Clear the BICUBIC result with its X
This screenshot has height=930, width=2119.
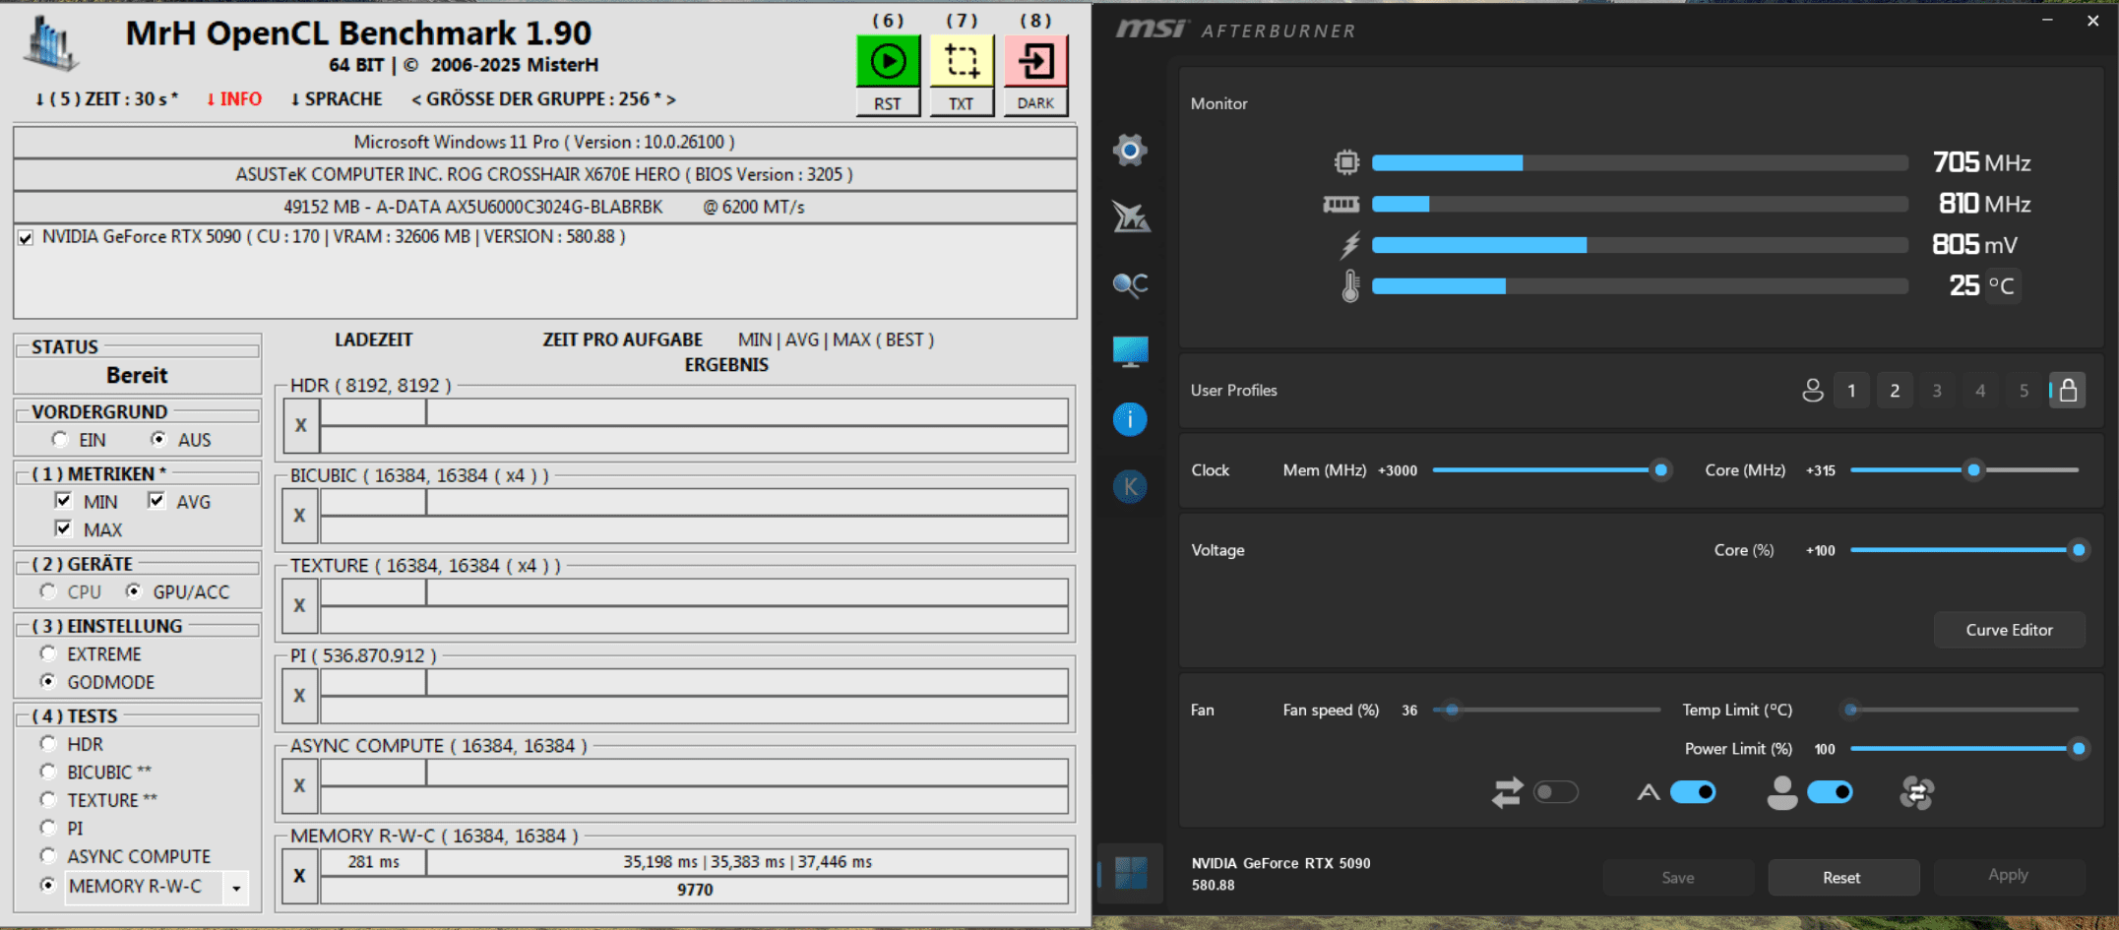pos(301,515)
